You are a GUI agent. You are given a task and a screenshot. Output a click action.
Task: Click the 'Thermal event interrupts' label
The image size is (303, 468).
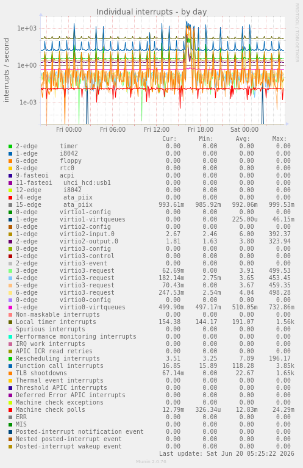60,381
